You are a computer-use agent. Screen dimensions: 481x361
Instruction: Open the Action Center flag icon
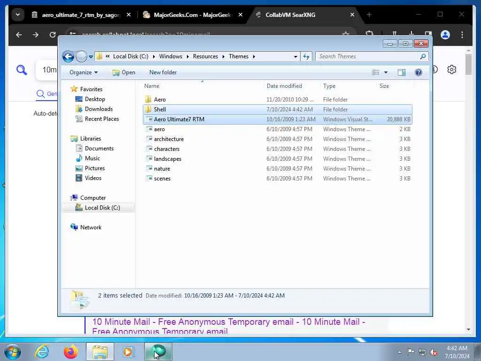[411, 352]
